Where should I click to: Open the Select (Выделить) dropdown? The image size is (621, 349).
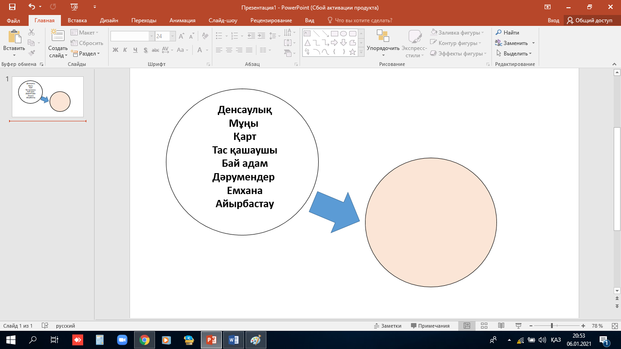coord(514,54)
